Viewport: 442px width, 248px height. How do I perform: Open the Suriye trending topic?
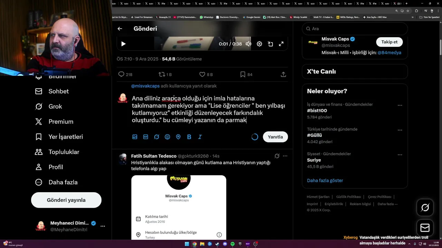pyautogui.click(x=314, y=160)
